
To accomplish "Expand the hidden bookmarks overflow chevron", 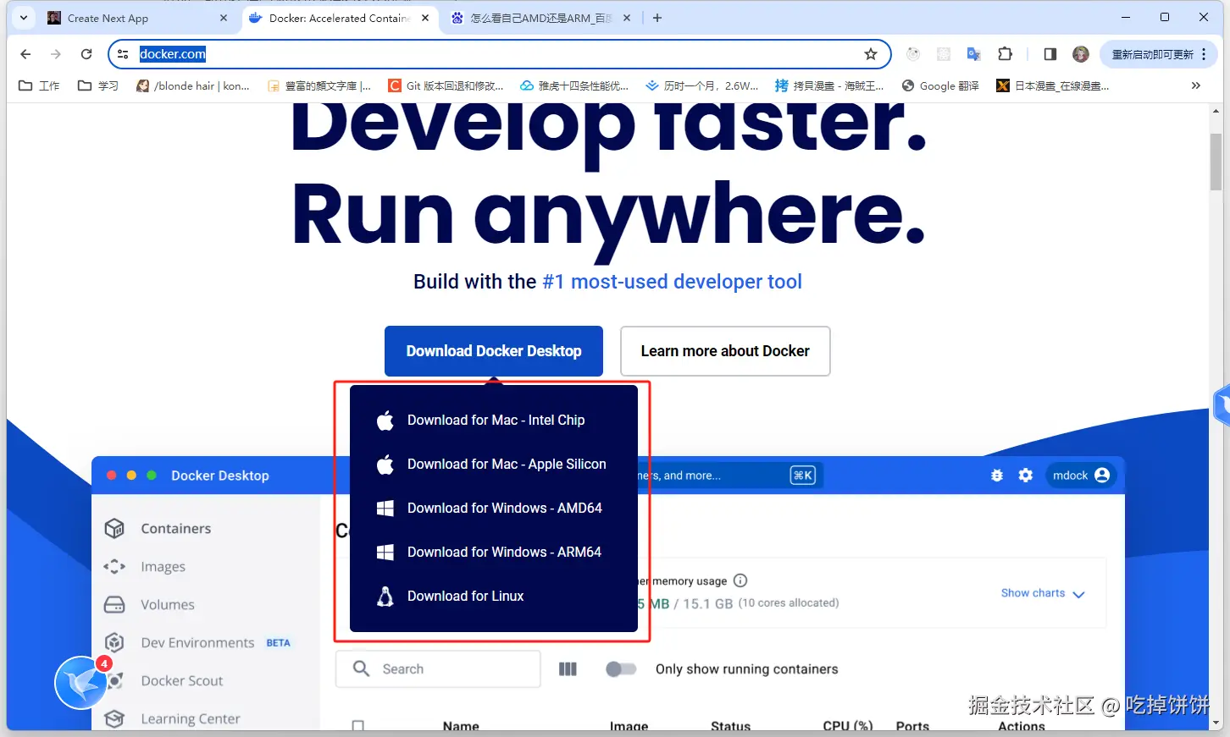I will point(1195,85).
